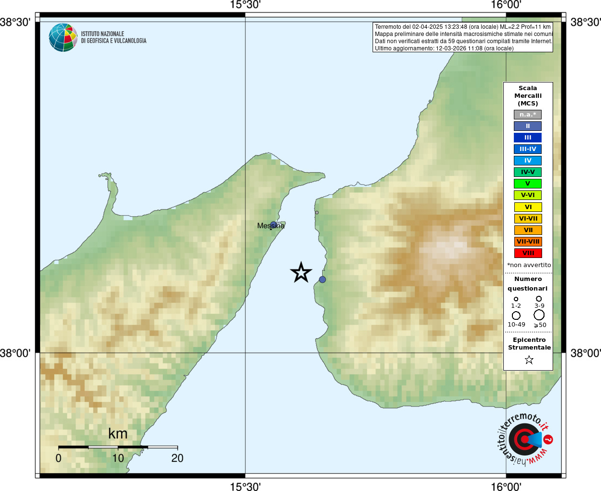Click the INGV globe logo

coord(63,37)
